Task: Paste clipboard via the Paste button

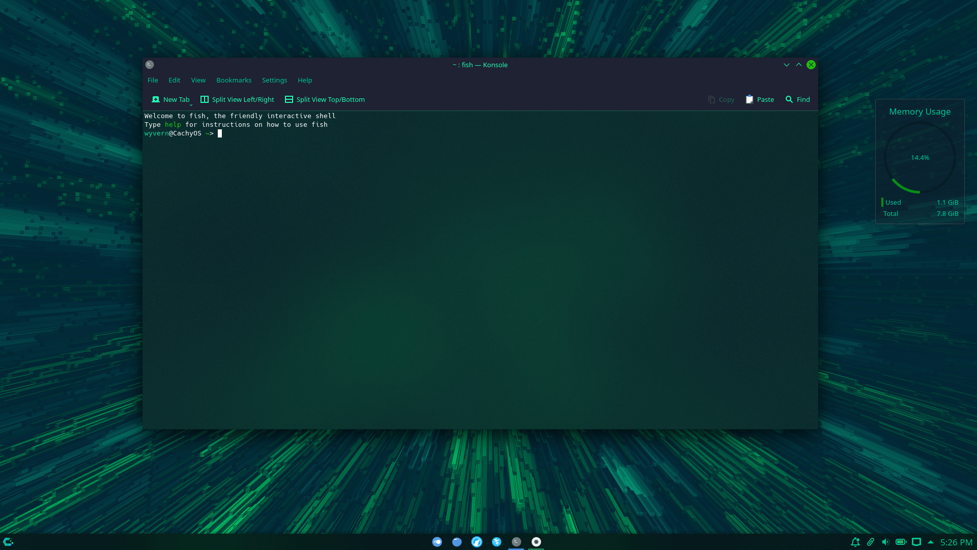Action: (x=760, y=99)
